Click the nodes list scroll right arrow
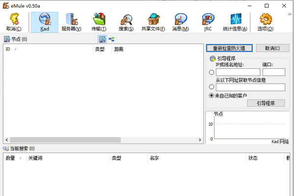 pos(200,140)
